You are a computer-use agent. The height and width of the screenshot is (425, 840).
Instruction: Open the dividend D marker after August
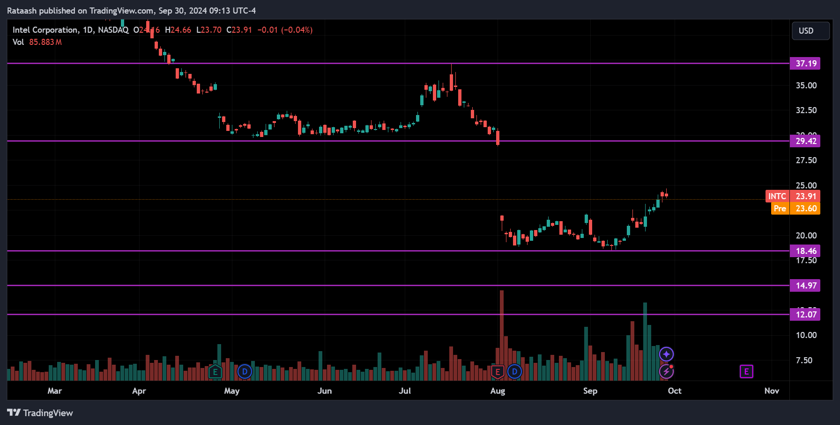pyautogui.click(x=514, y=372)
